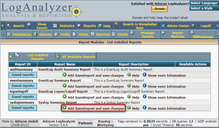The height and width of the screenshot is (128, 219).
Task: Show more Information for auditsummary report
Action: (x=167, y=75)
